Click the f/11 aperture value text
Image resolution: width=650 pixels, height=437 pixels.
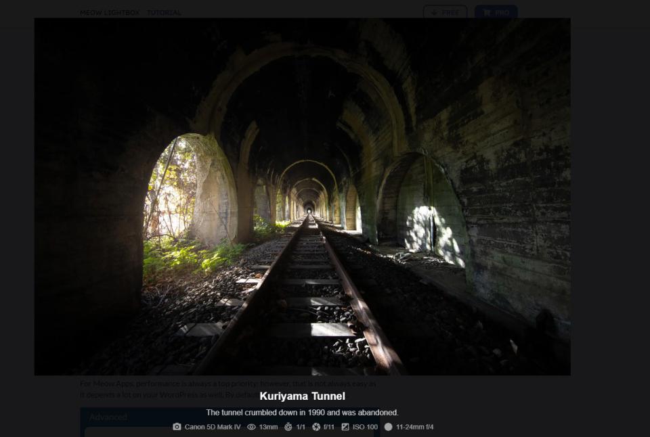[x=329, y=427]
